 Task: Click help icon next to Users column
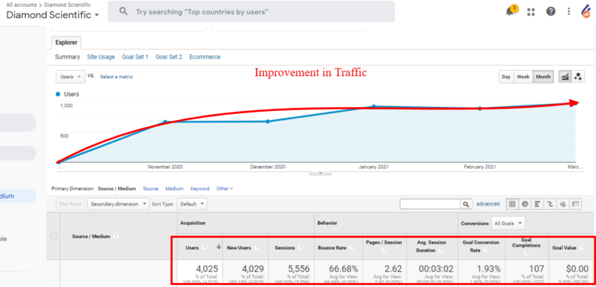click(204, 247)
